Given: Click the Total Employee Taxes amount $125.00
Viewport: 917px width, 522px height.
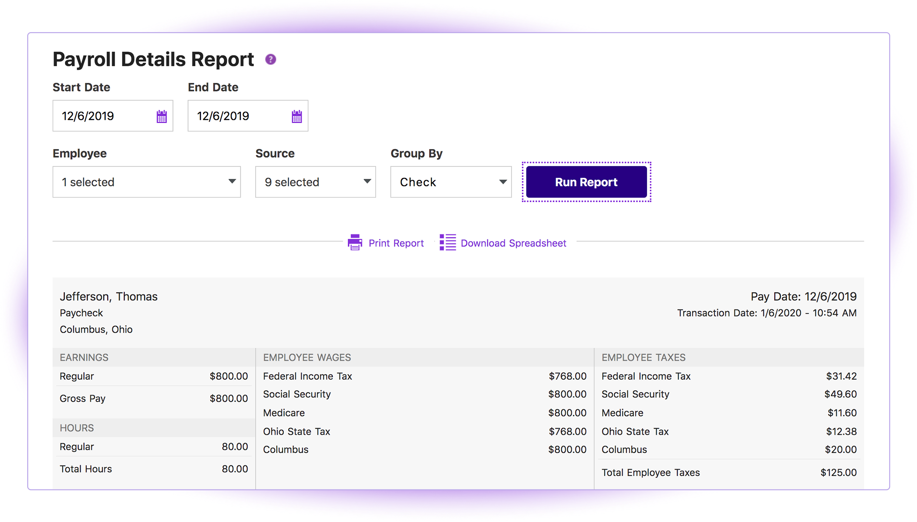Looking at the screenshot, I should coord(838,472).
